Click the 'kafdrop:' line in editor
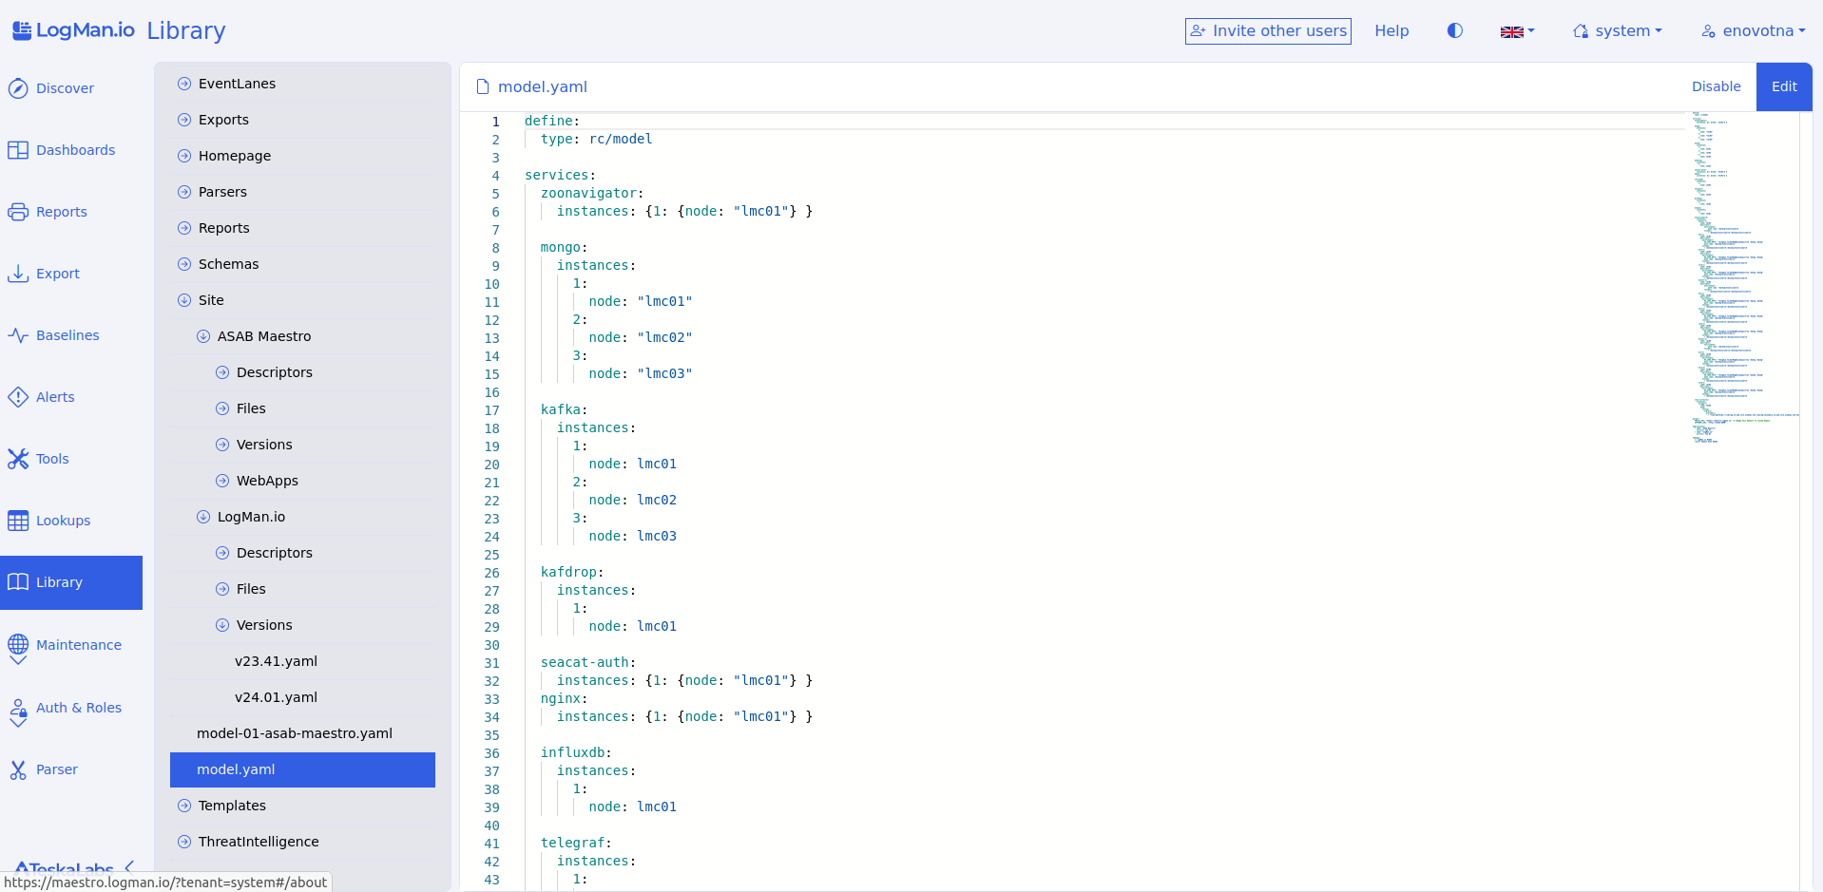Image resolution: width=1823 pixels, height=892 pixels. click(x=572, y=572)
